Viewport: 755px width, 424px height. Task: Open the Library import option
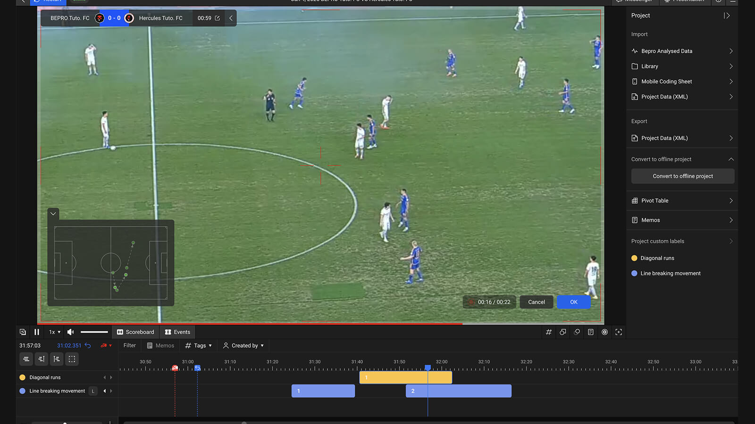(682, 66)
